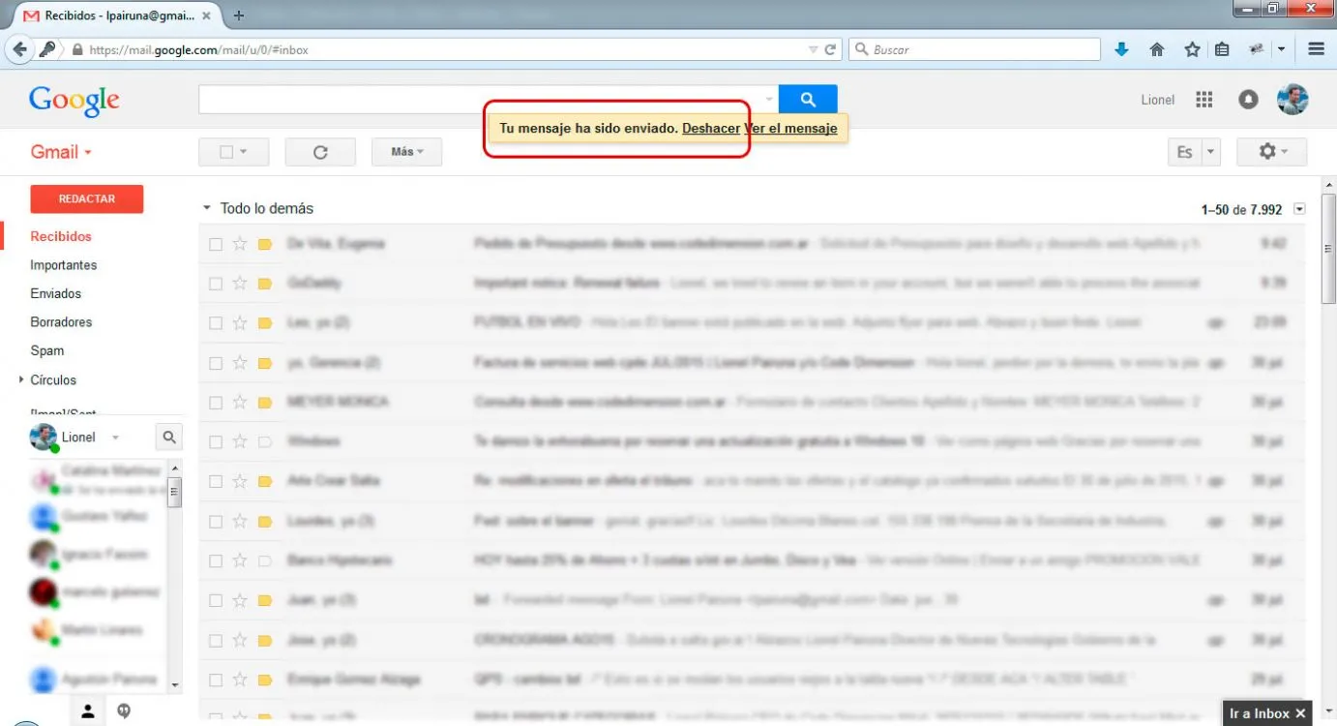Toggle importance marker on Windows email
Screen dimensions: 1337x726
click(x=265, y=441)
